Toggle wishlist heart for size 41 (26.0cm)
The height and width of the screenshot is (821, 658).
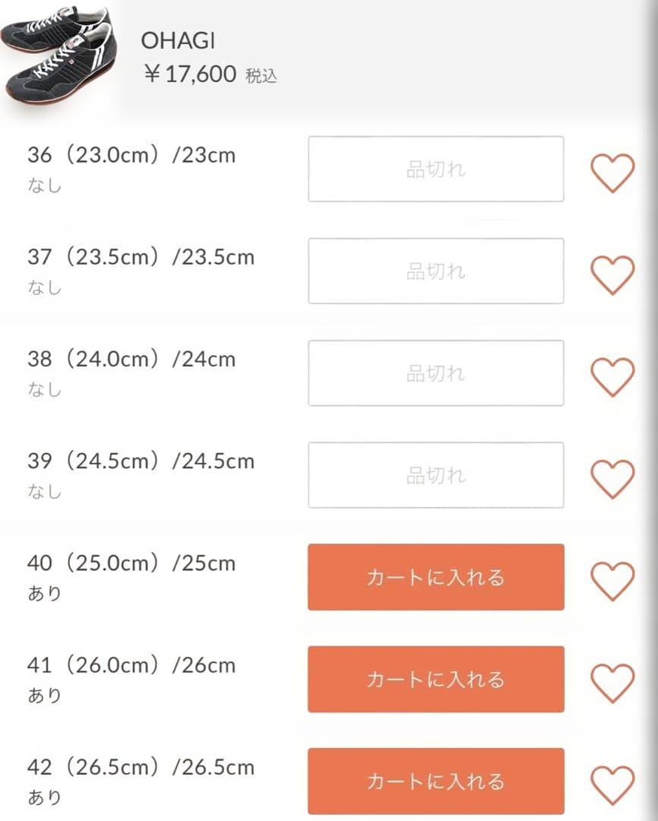point(612,683)
